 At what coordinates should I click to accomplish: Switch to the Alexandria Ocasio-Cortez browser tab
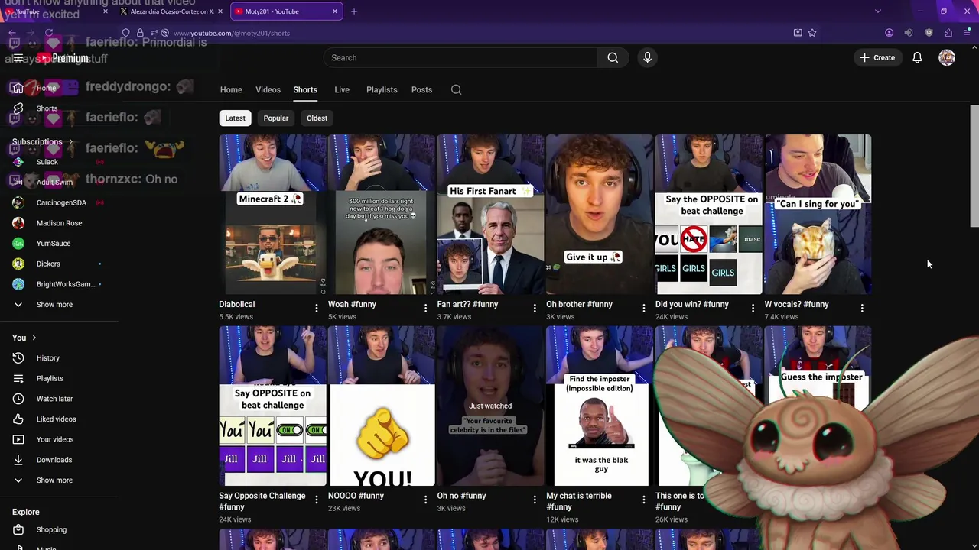coord(171,11)
